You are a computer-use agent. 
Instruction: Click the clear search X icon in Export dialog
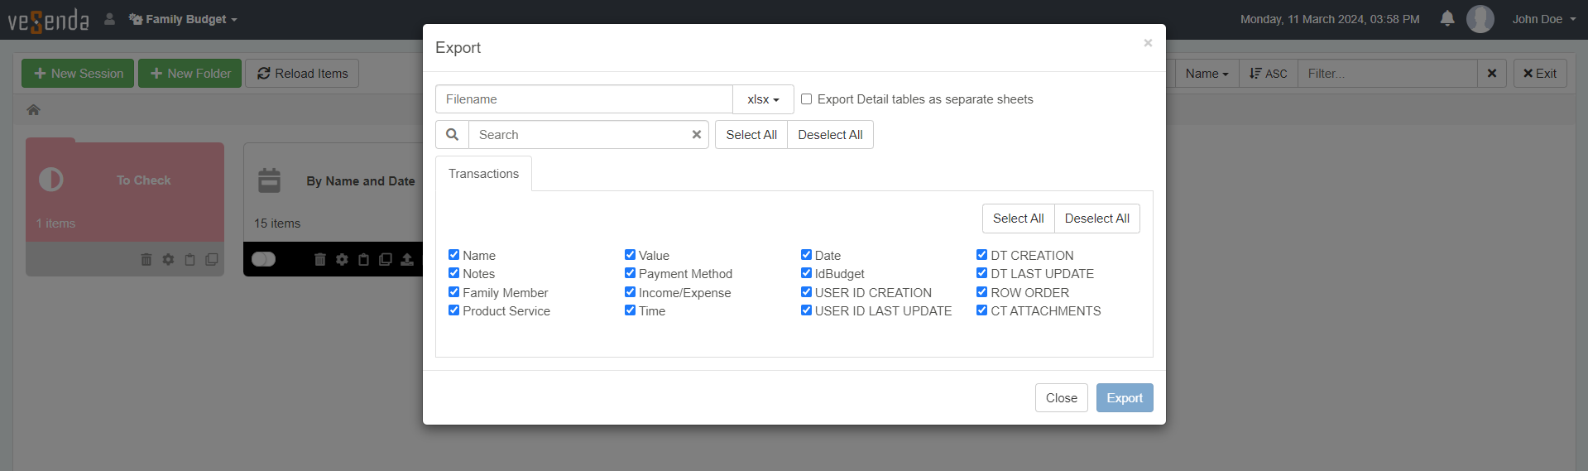(696, 135)
